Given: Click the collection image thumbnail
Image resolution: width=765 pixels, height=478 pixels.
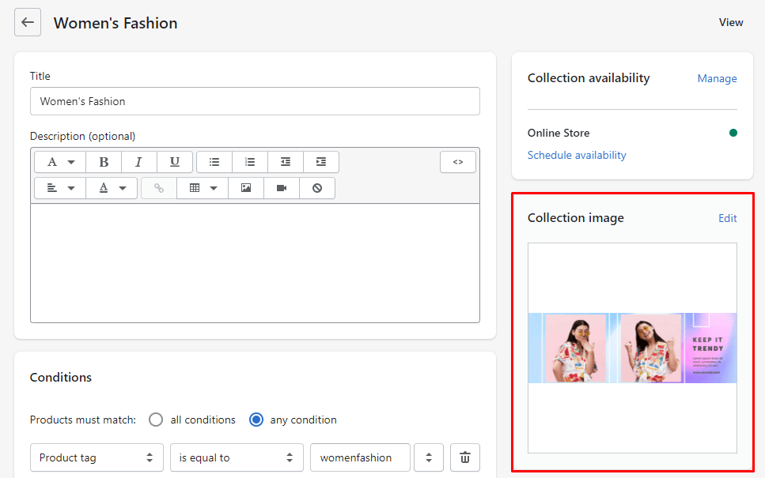Looking at the screenshot, I should coord(632,348).
